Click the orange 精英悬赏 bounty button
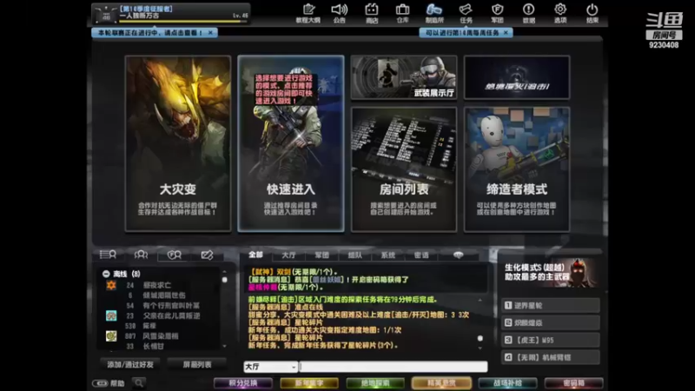 click(x=441, y=383)
